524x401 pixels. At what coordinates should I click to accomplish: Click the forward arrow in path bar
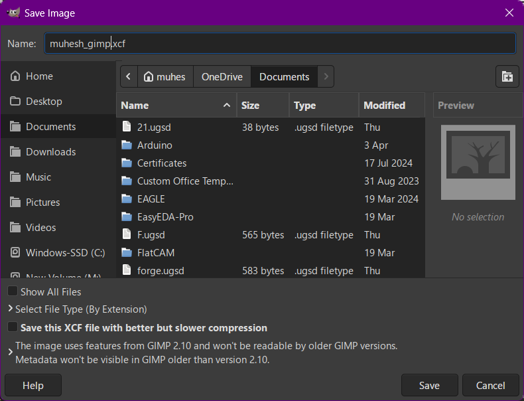click(326, 76)
